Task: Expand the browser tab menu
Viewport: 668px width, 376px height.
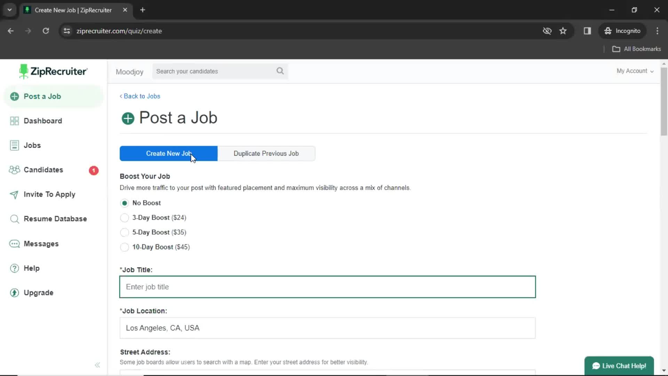Action: click(9, 10)
